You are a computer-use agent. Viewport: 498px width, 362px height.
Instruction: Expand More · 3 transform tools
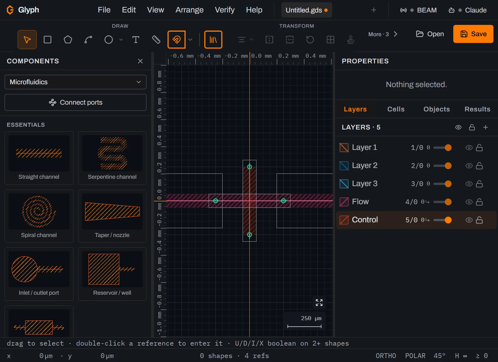(x=383, y=34)
